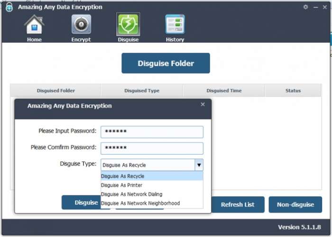Click the Encrypt label text
332x237 pixels.
click(81, 39)
